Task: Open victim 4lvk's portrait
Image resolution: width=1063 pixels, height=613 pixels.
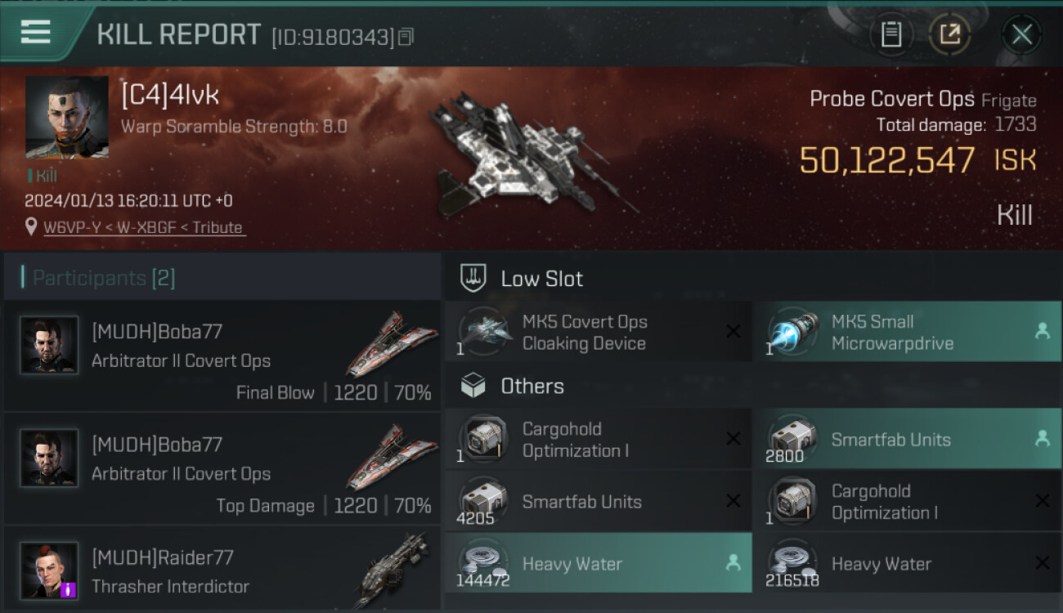Action: [x=67, y=118]
